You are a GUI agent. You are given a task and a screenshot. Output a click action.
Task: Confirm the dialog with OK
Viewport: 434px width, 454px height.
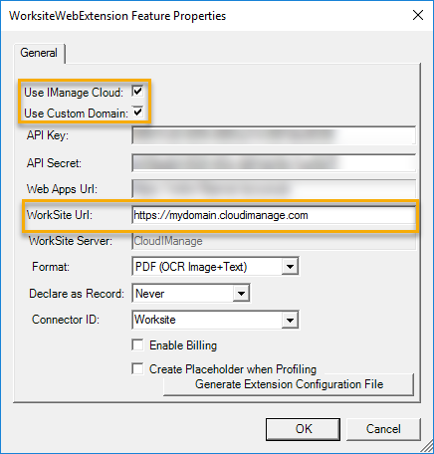pyautogui.click(x=303, y=429)
